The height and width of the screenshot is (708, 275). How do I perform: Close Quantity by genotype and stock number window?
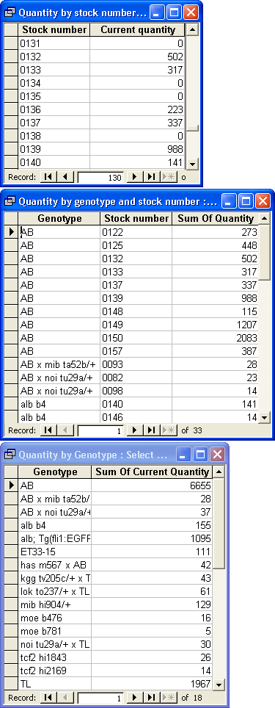click(263, 201)
